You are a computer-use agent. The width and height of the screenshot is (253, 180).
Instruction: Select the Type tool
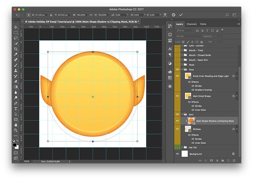16,108
